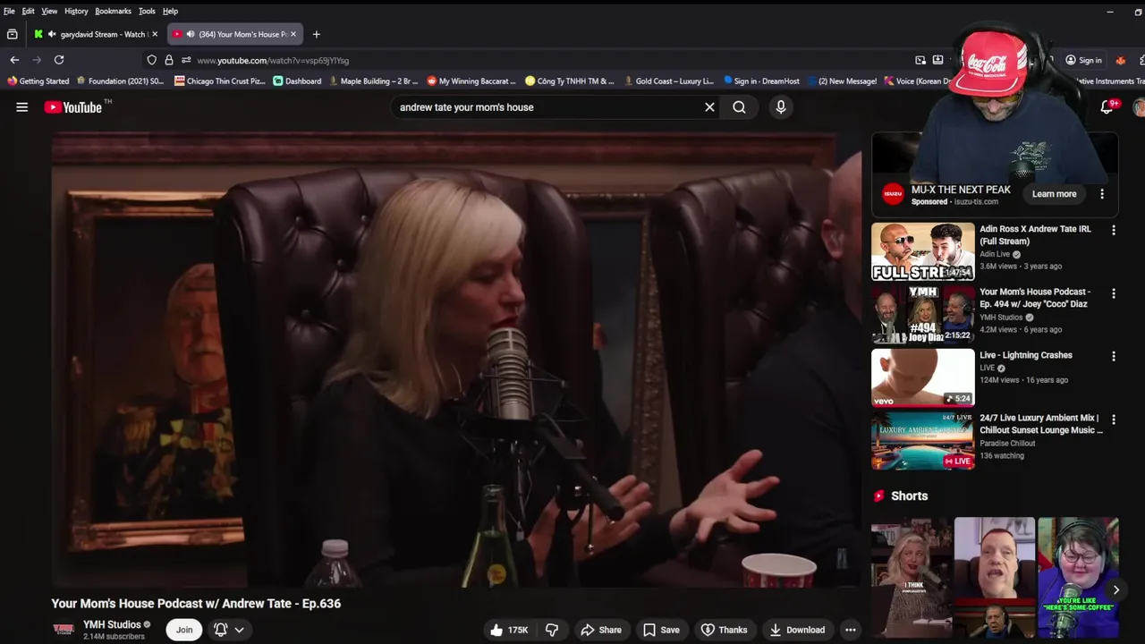Click the magnifier search button

coord(739,107)
